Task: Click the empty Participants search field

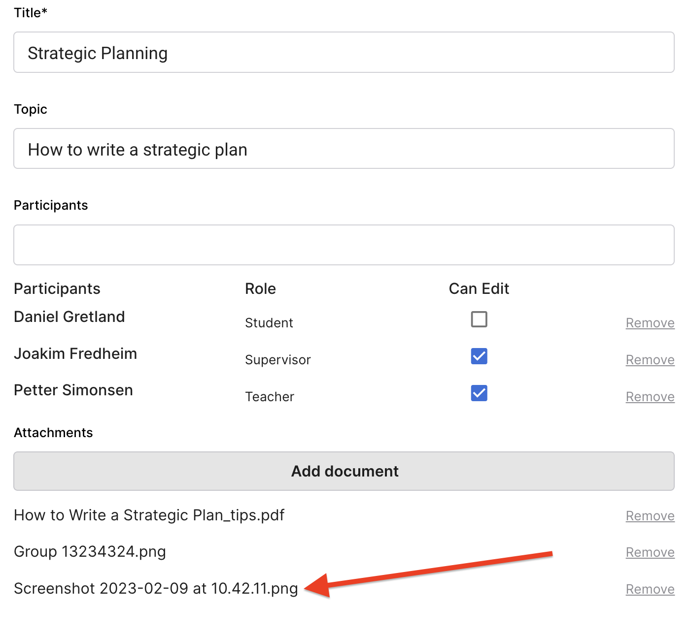Action: click(344, 245)
